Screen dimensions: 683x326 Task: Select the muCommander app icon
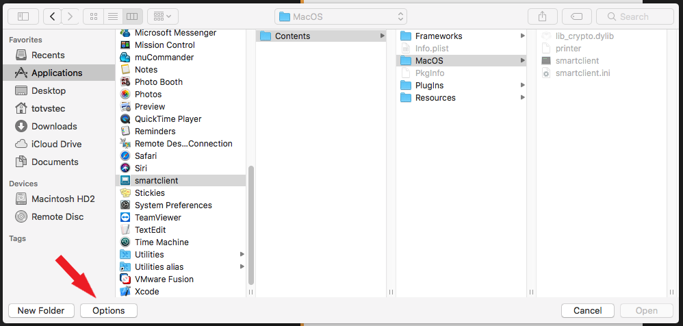pyautogui.click(x=125, y=57)
